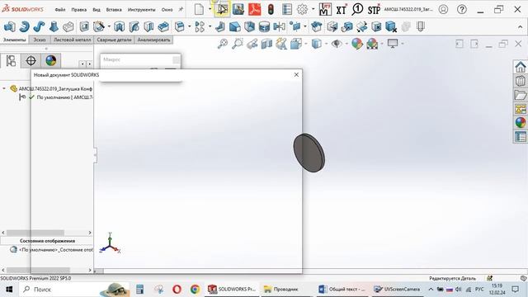
Task: Select the Rib feature icon
Action: [220, 26]
